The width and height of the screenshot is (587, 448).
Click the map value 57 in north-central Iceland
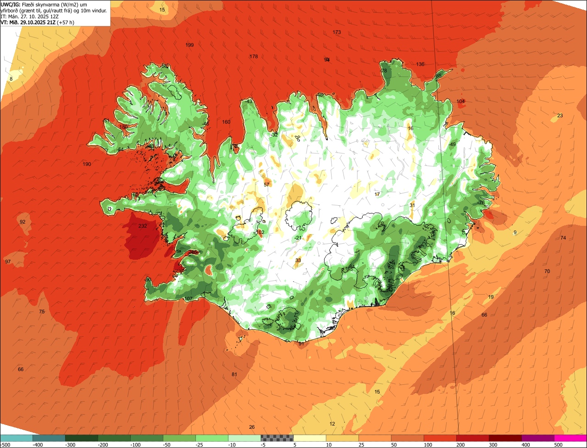266,185
